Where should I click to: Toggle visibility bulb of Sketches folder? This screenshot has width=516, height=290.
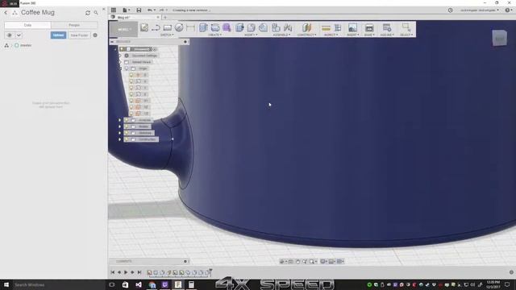point(127,133)
